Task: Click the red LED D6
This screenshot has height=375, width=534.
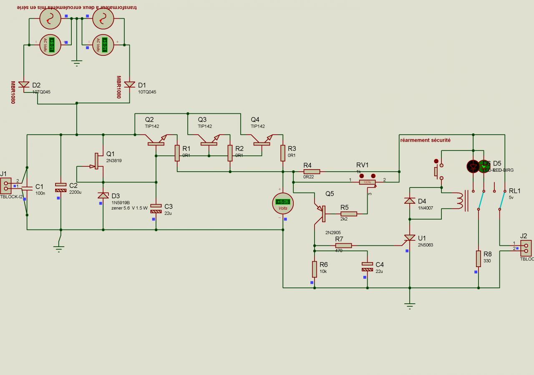Action: coord(473,166)
